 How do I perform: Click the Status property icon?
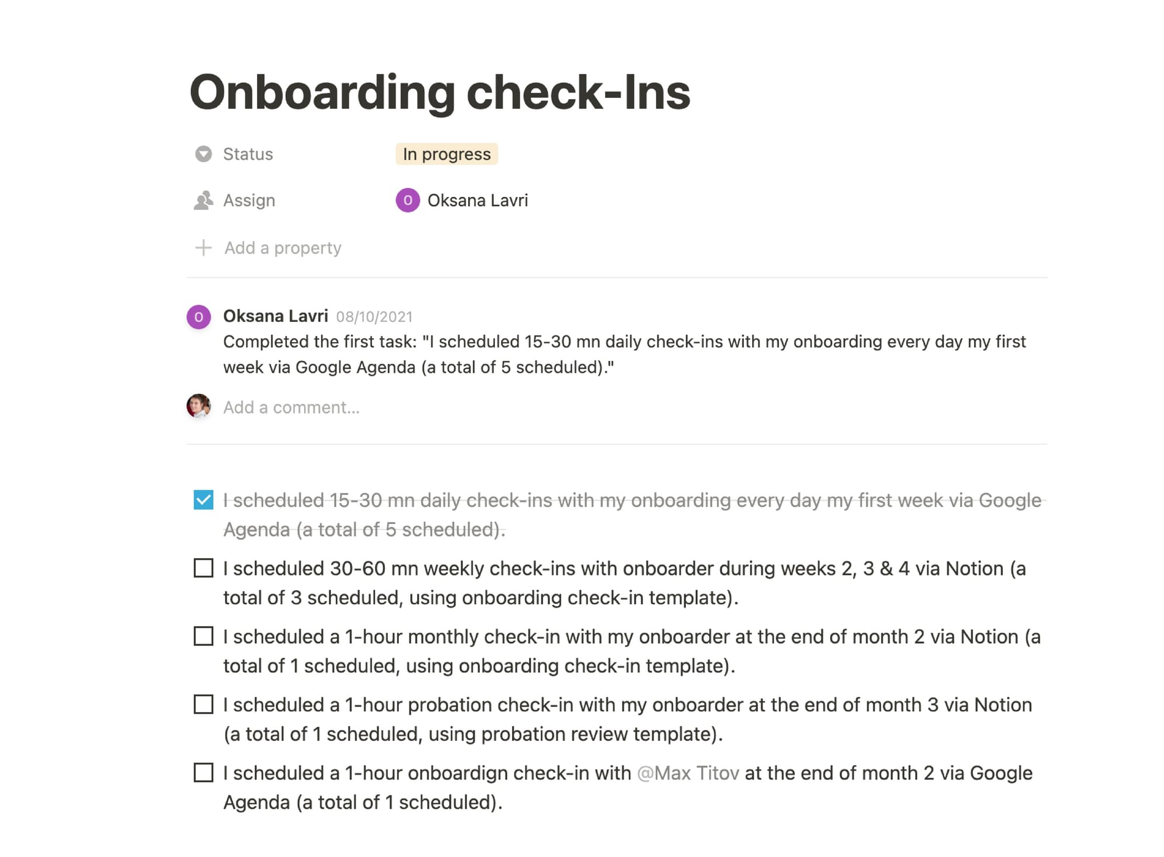(203, 154)
